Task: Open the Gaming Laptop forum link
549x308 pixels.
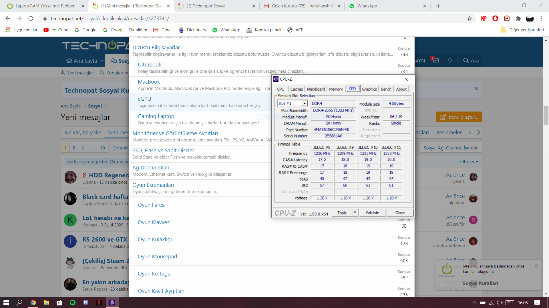Action: [156, 116]
